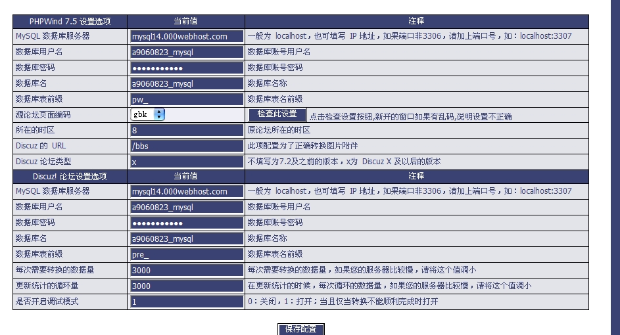Click the Discuz 论坛类型 label
The width and height of the screenshot is (620, 335).
(43, 161)
